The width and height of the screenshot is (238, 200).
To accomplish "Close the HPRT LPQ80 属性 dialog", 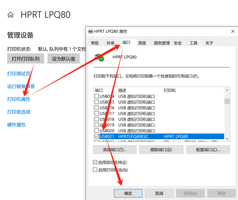I will pos(233,31).
